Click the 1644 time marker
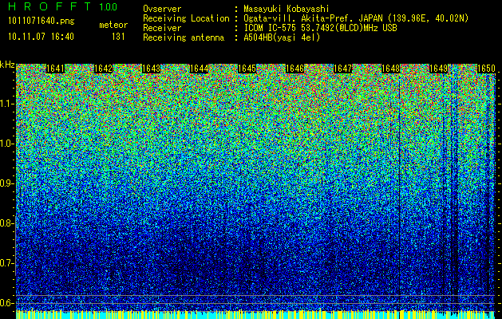Screen dimensions: 502x319 click(200, 69)
